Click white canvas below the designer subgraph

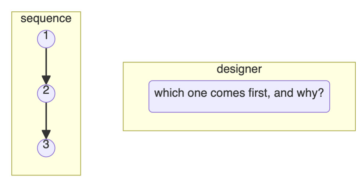click(239, 155)
